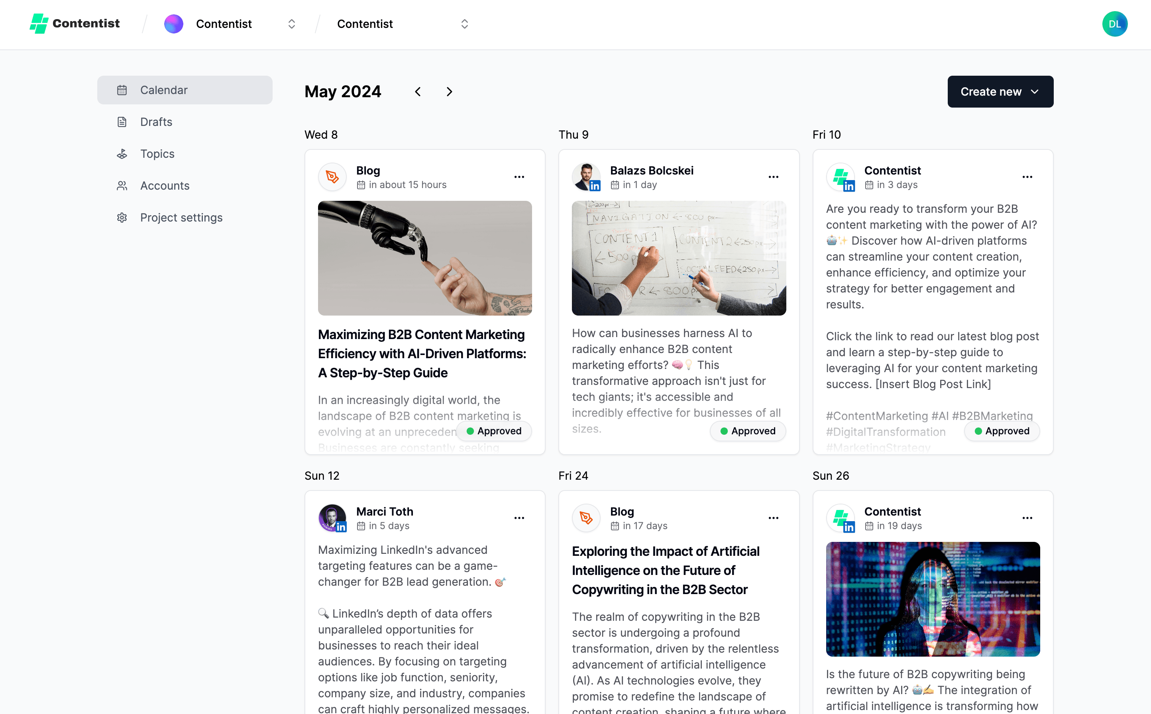Screen dimensions: 1151x714
Task: Click the Wed 8 date label
Action: [321, 135]
